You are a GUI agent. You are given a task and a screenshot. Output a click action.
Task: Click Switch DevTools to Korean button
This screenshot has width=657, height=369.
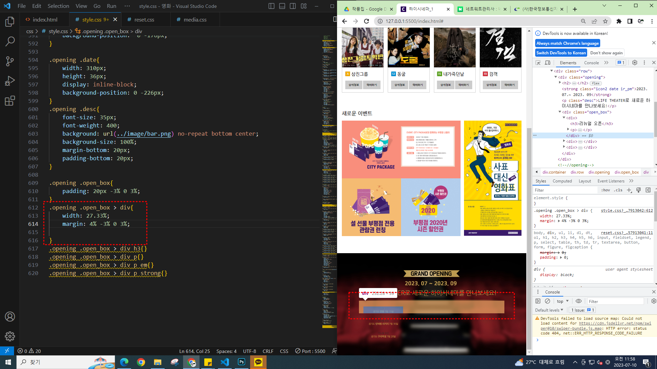click(561, 53)
